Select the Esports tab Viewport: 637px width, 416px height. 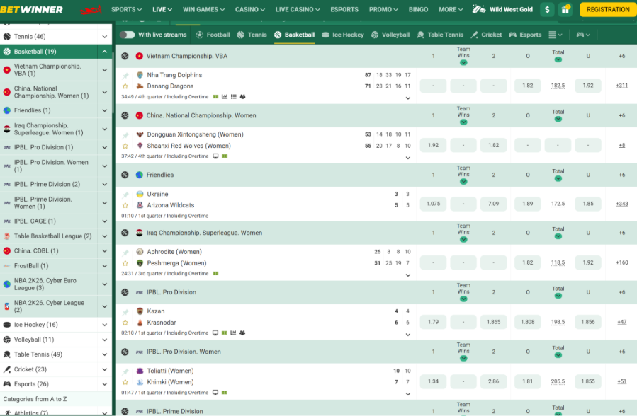(525, 35)
